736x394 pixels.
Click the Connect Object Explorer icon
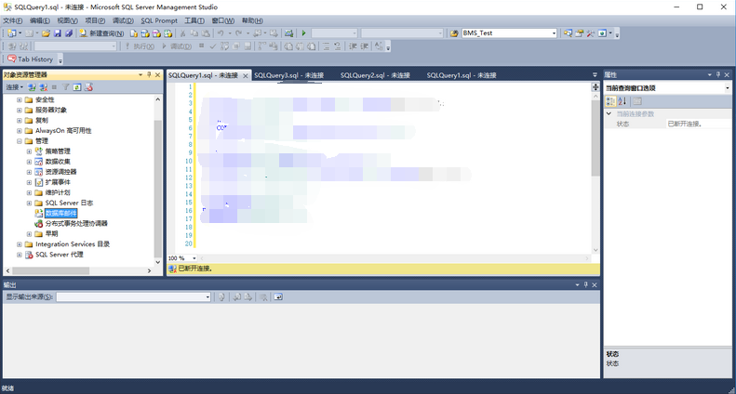(32, 87)
